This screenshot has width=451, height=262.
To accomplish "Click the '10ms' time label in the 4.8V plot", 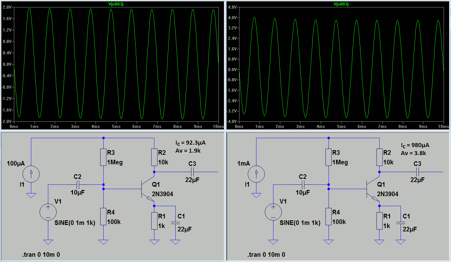I will click(x=444, y=126).
